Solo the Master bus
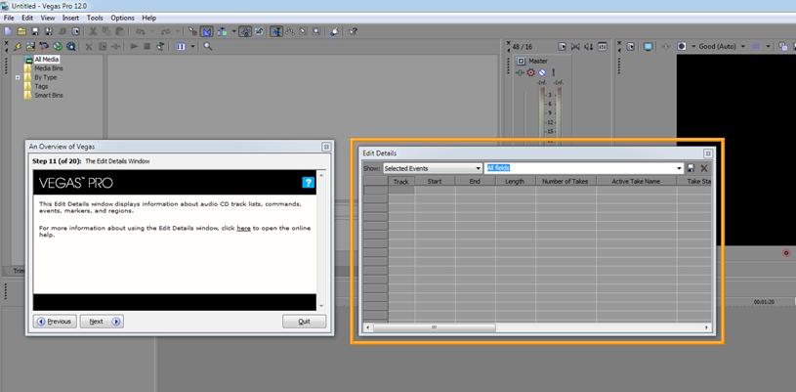Image resolution: width=796 pixels, height=392 pixels. coord(553,72)
